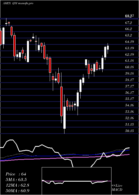Click the 'Price : 64' readout

tap(16, 174)
